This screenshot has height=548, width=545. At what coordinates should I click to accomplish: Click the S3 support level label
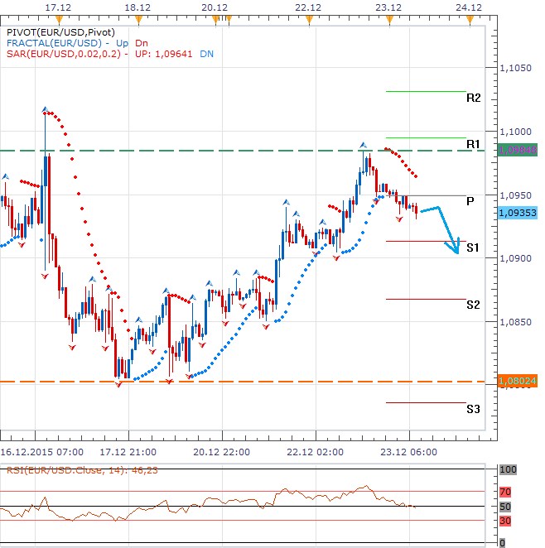[473, 409]
